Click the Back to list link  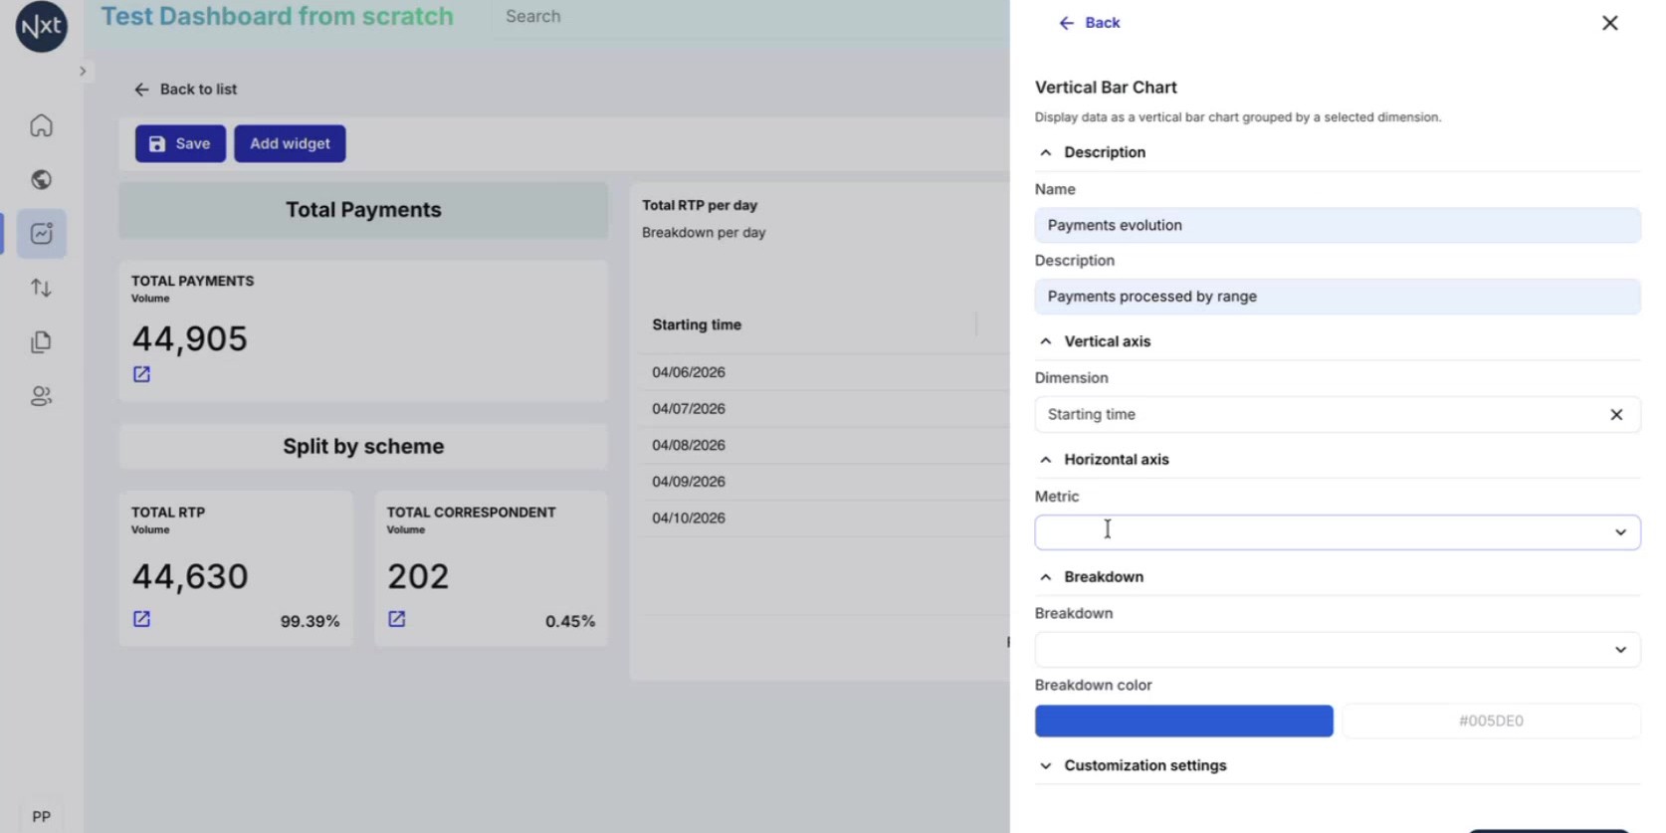(x=186, y=90)
